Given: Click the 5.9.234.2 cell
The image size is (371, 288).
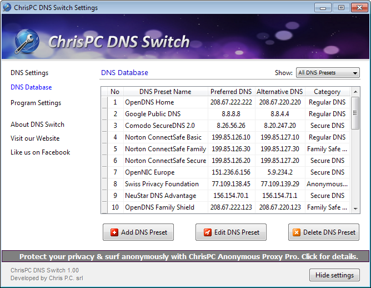Looking at the screenshot, I should pyautogui.click(x=280, y=172).
